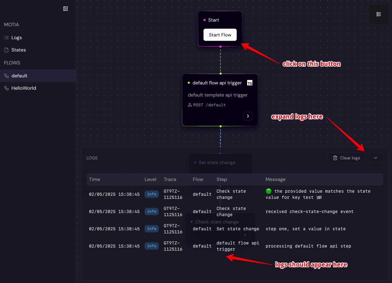The image size is (392, 283).
Task: Click info badge on step one set value row
Action: point(152,229)
